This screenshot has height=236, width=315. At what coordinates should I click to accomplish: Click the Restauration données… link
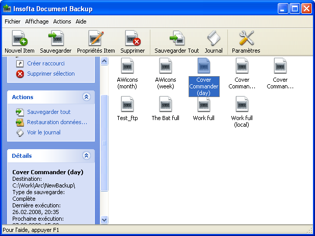(57, 122)
